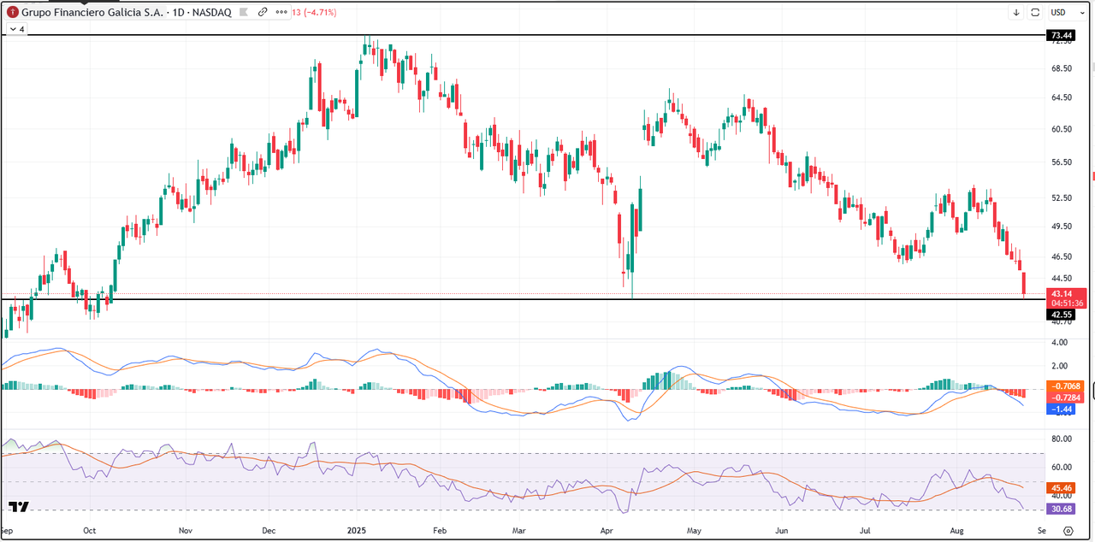Click the MACD value label -1.44
Image resolution: width=1095 pixels, height=542 pixels.
pos(1062,410)
